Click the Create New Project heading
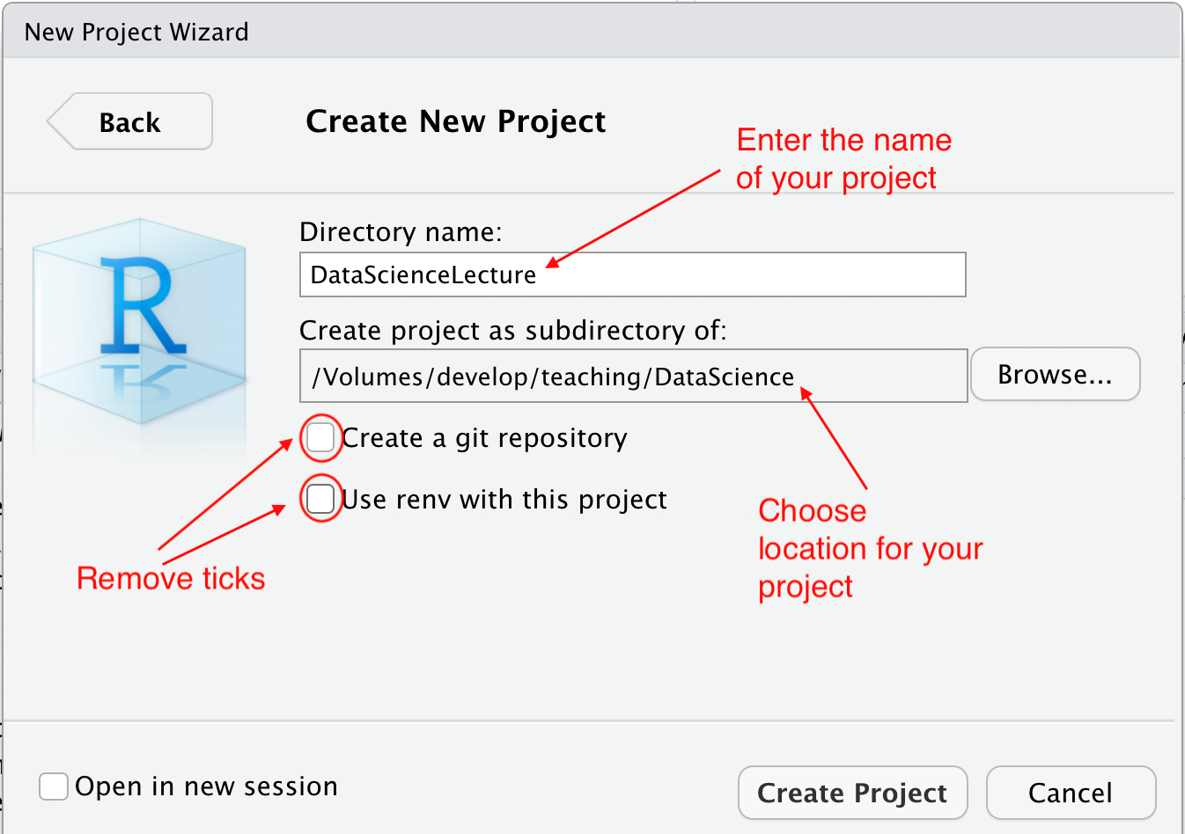Screen dimensions: 1185x834 [x=455, y=121]
